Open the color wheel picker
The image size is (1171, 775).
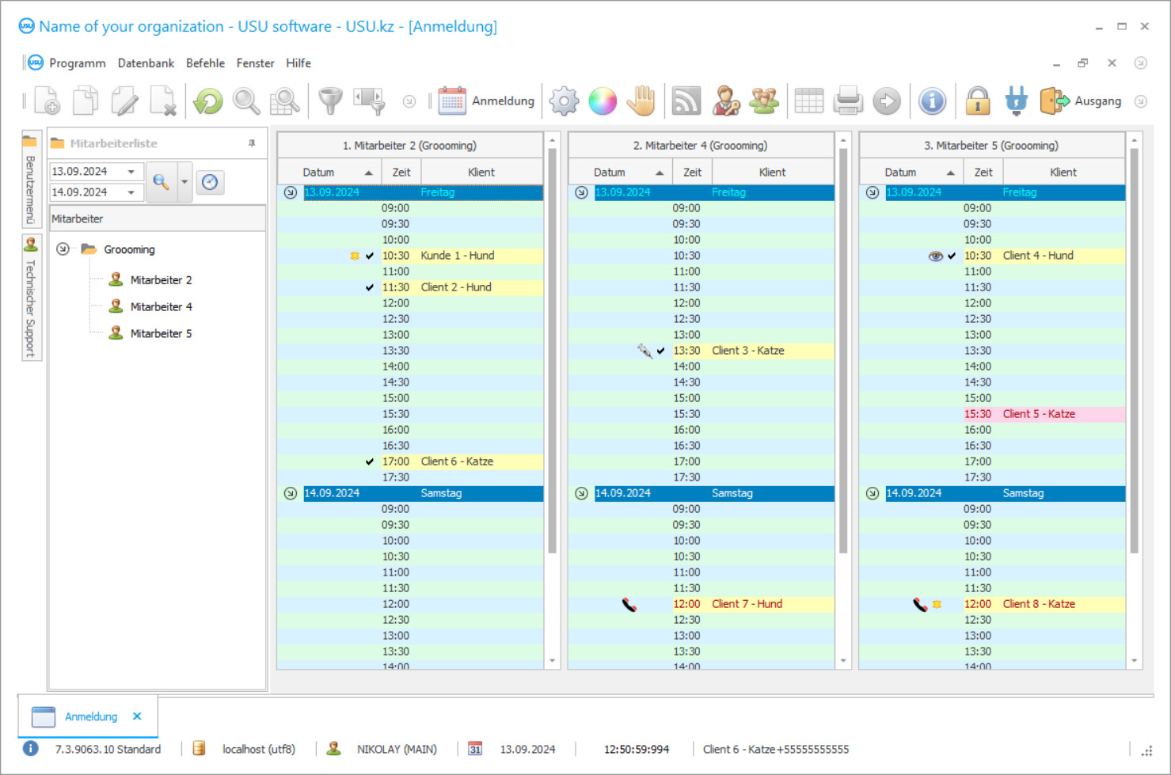tap(603, 101)
